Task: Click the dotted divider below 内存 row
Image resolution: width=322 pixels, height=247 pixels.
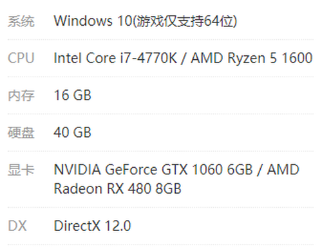Action: point(160,114)
